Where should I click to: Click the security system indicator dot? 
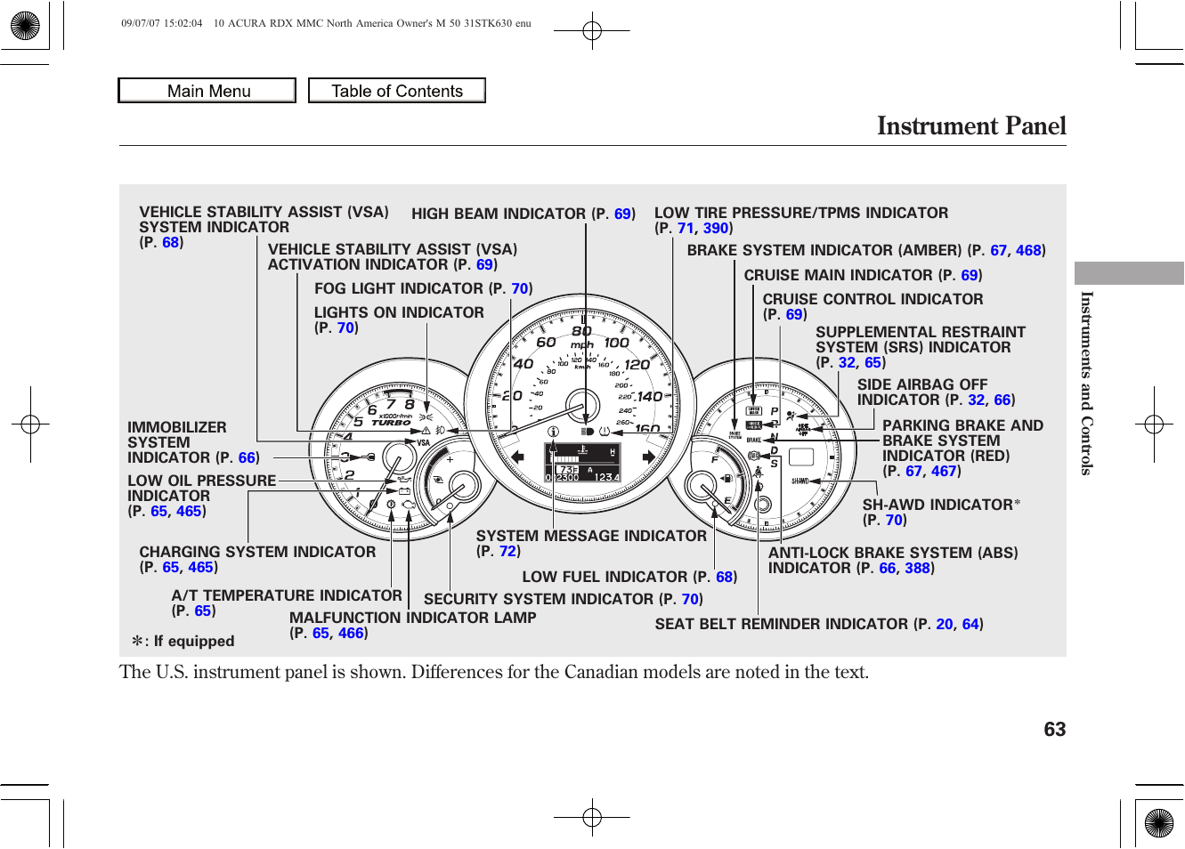click(450, 506)
